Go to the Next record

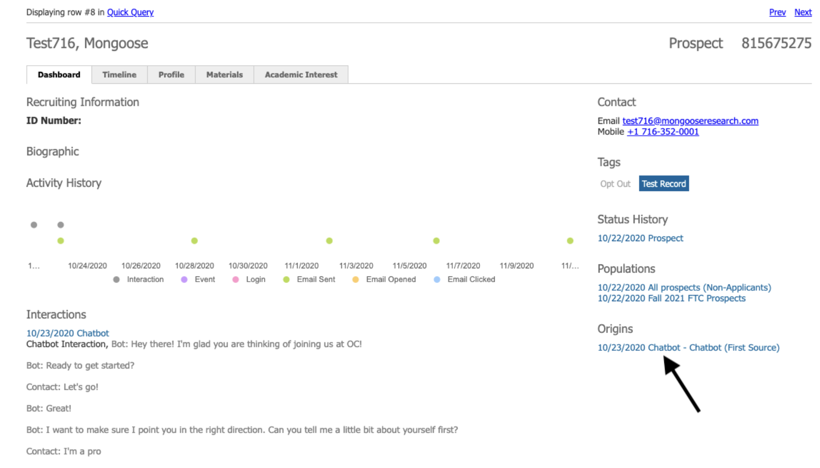802,12
